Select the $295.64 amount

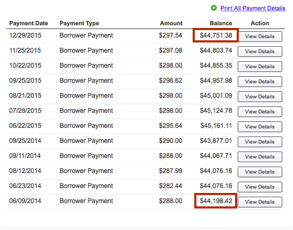tap(171, 126)
